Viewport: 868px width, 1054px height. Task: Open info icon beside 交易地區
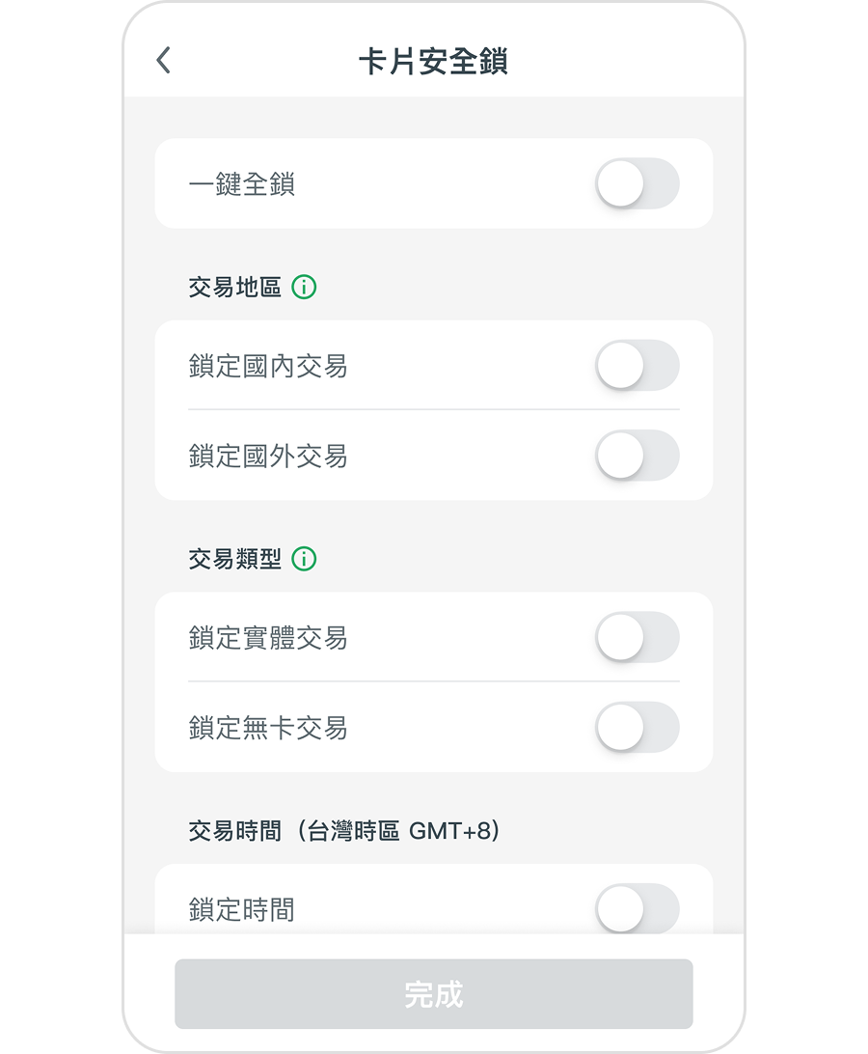click(304, 287)
